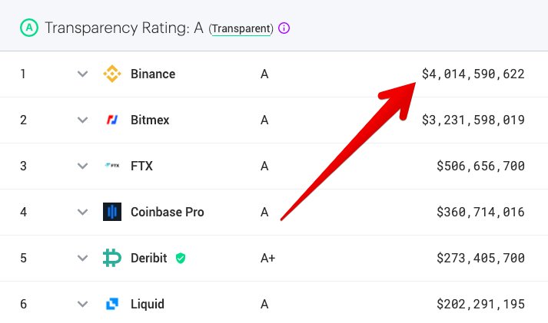The height and width of the screenshot is (323, 548).
Task: Click Binance volume $4,014,590,622
Action: tap(473, 74)
